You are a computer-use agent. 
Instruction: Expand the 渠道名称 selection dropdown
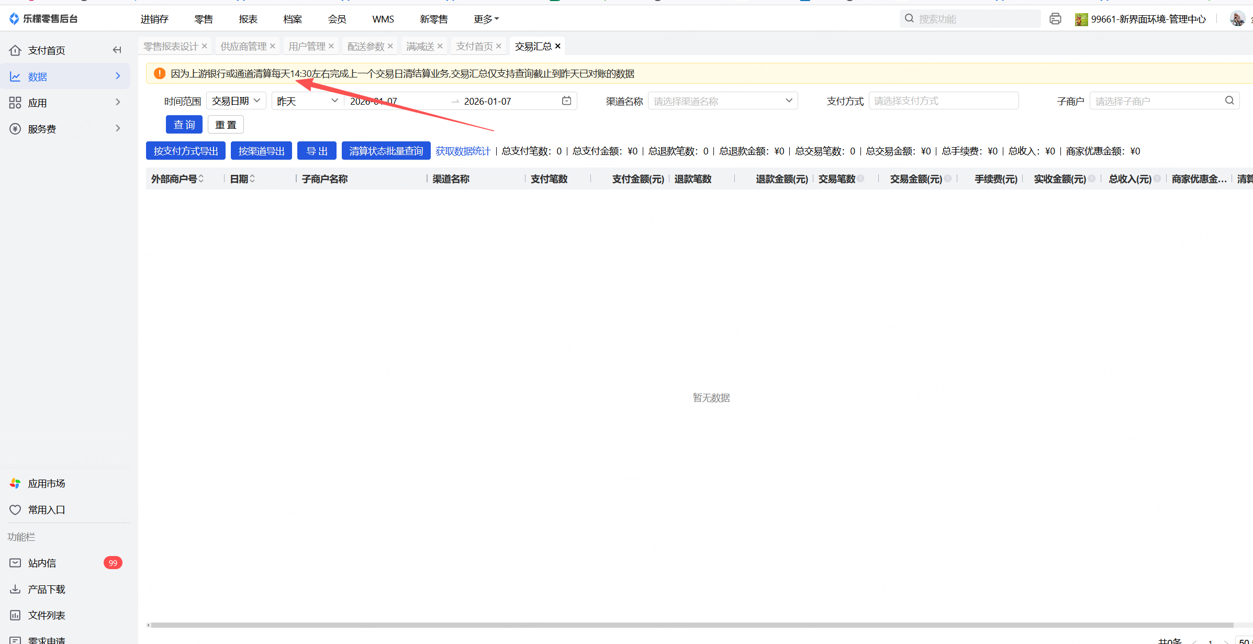[x=722, y=101]
